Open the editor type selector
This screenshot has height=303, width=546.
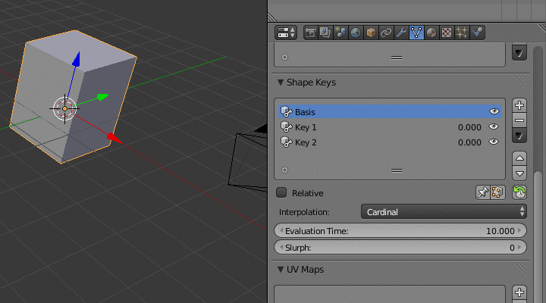(x=286, y=33)
